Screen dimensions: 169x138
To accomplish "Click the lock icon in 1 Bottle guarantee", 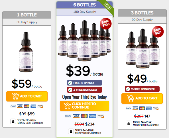I will (13, 121).
